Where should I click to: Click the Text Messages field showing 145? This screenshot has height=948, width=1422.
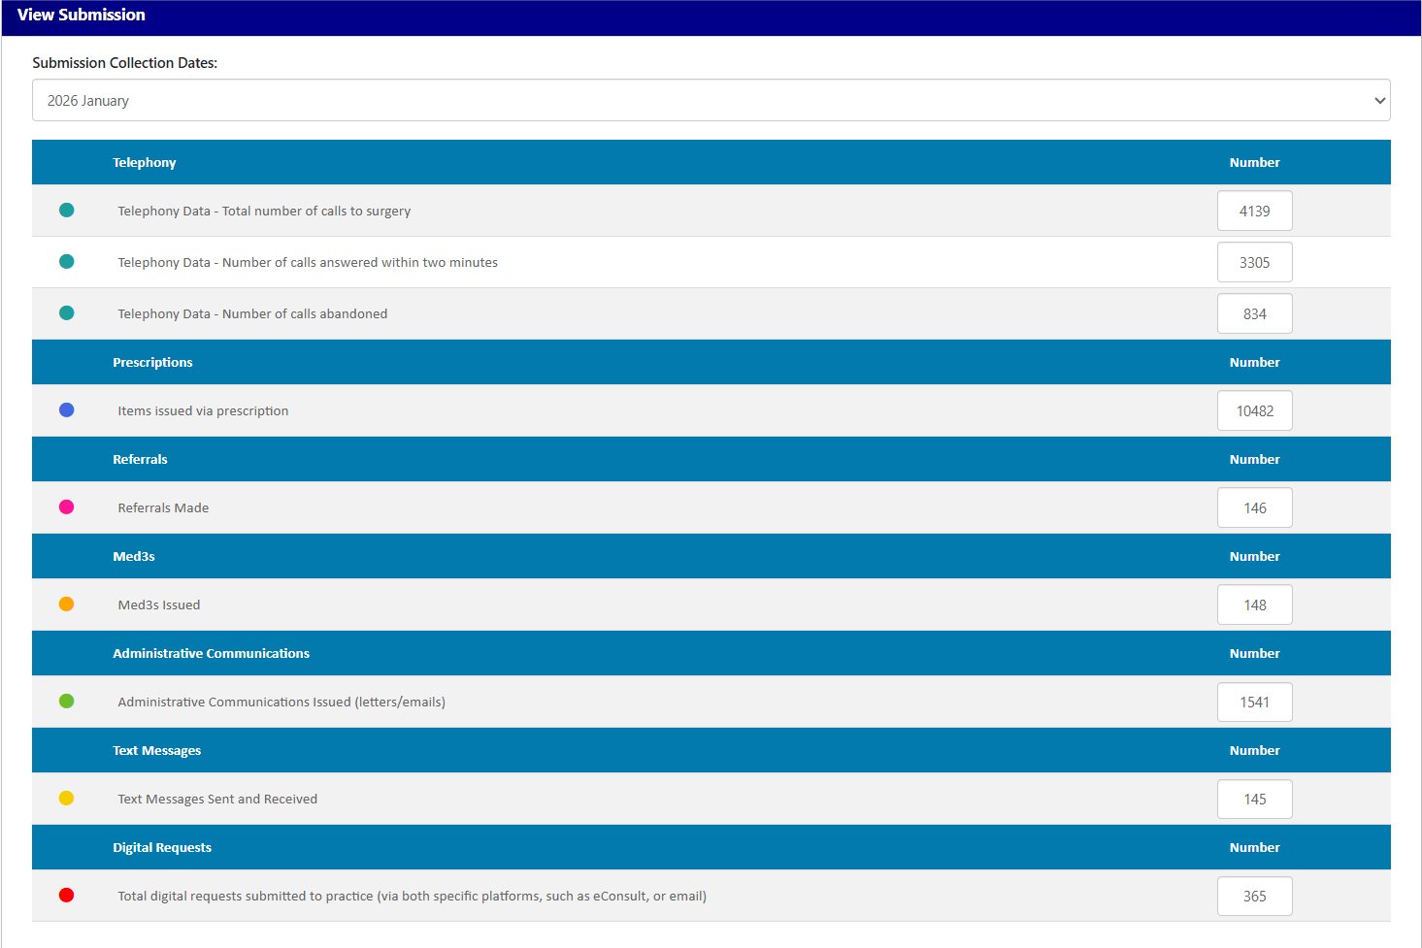(x=1254, y=800)
